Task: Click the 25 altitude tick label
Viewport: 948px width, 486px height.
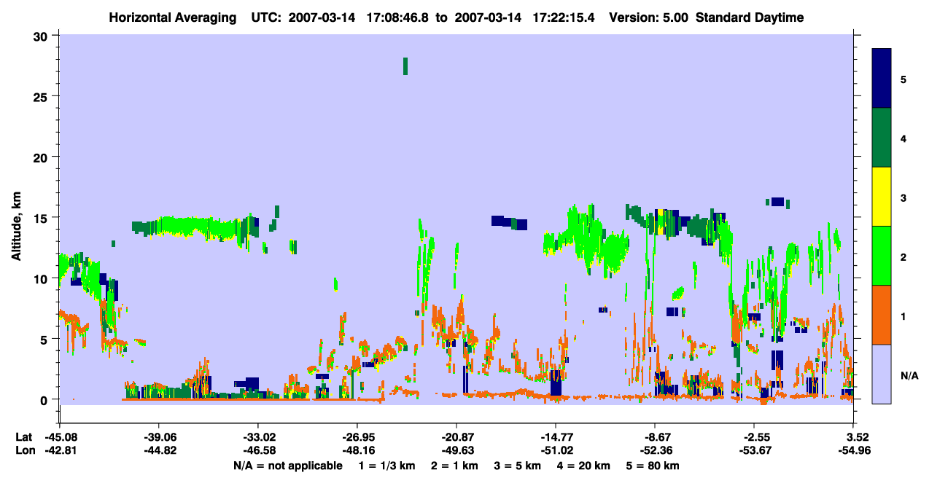Action: tap(42, 96)
